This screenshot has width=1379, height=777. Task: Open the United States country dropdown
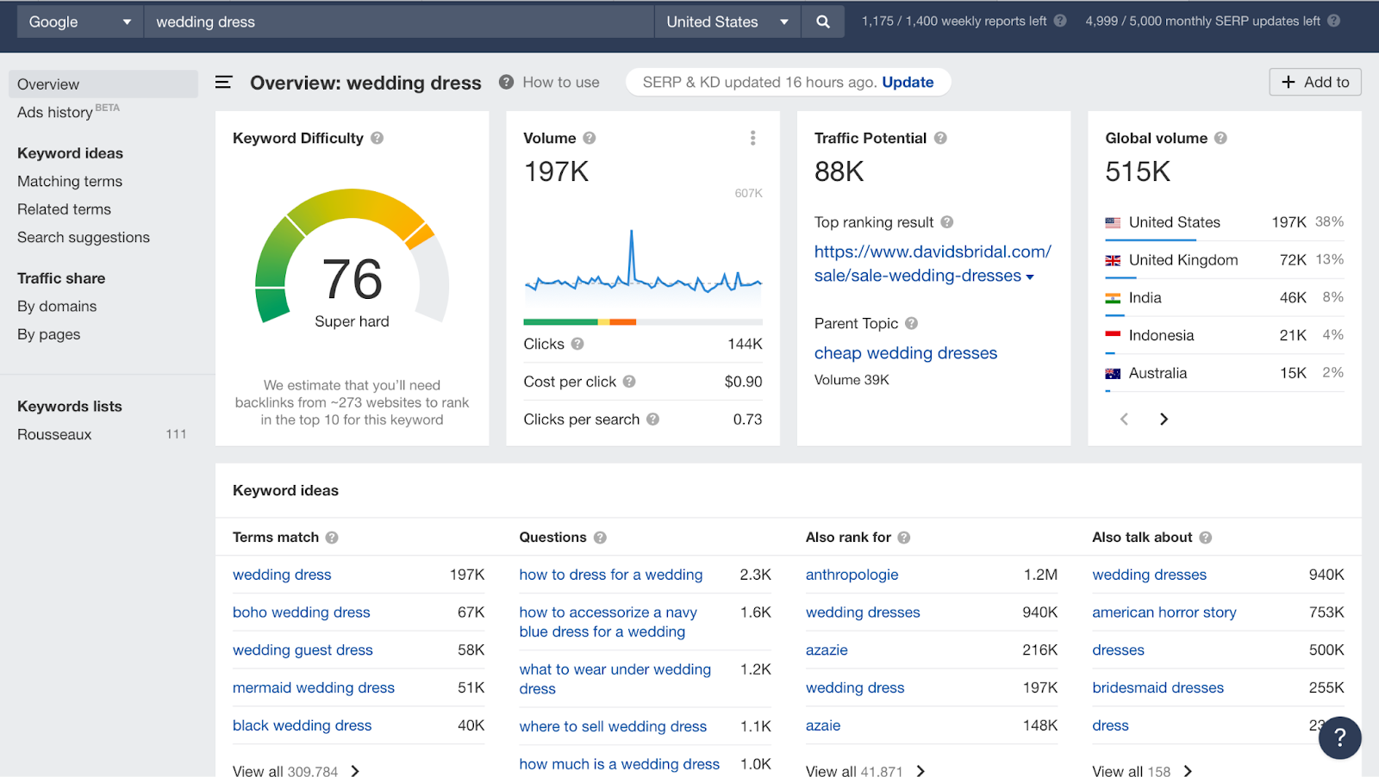[727, 22]
